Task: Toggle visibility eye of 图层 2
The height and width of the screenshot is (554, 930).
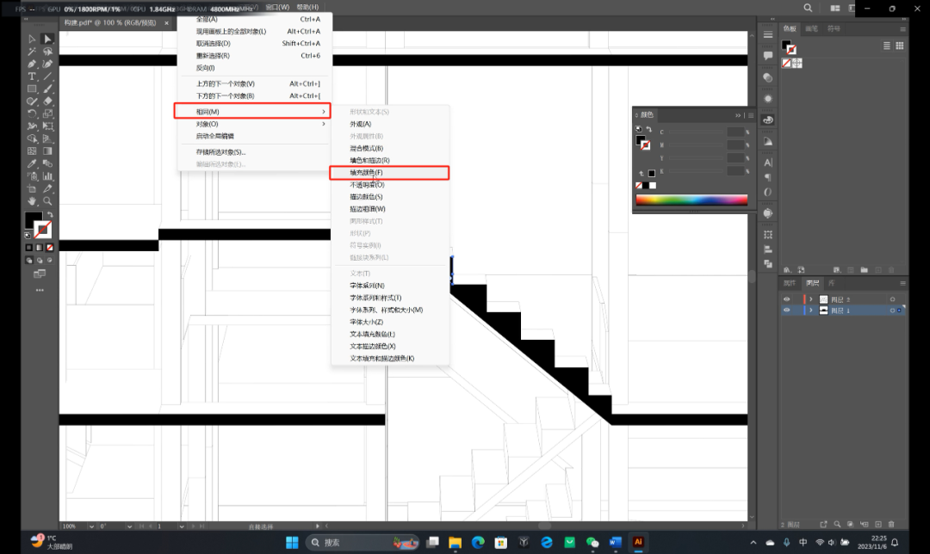Action: coord(786,299)
